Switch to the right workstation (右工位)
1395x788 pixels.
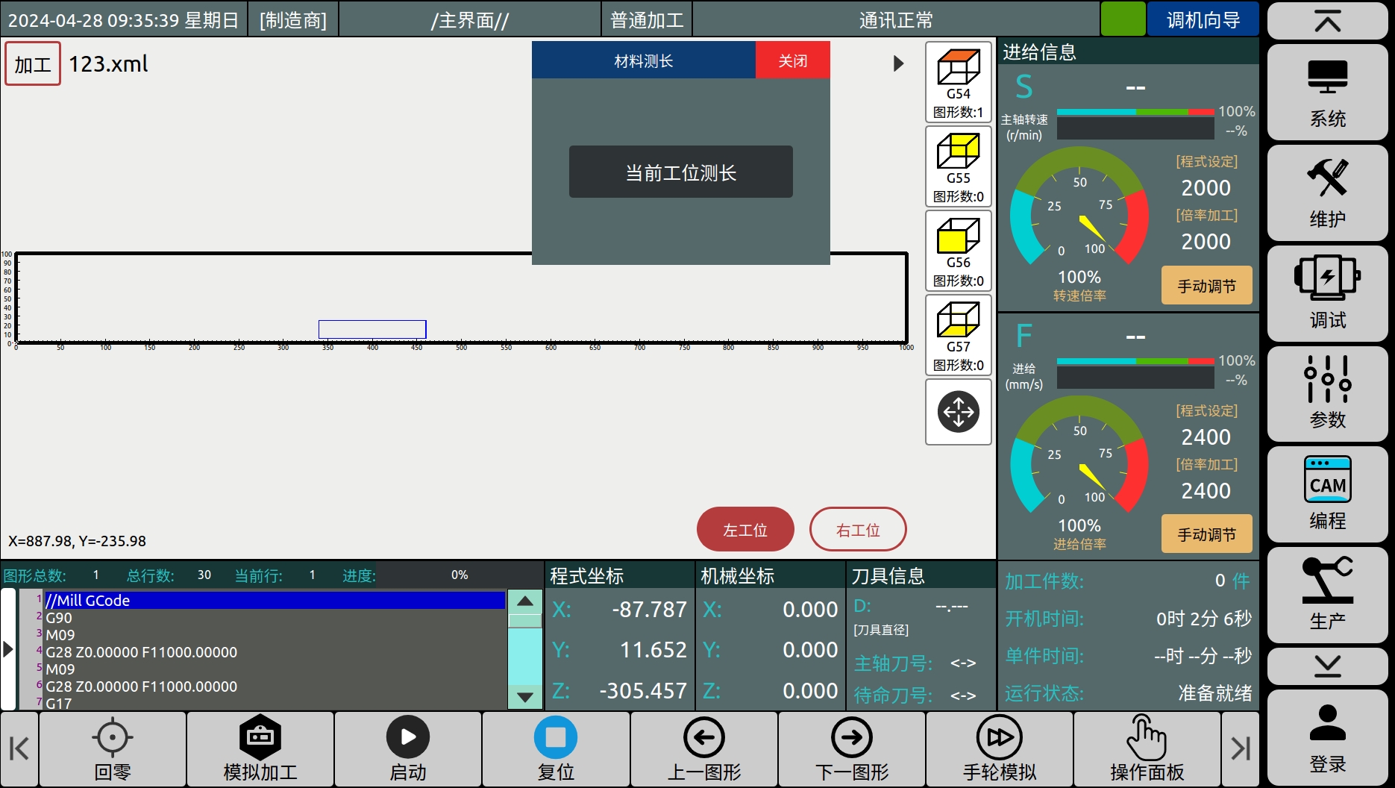(858, 530)
